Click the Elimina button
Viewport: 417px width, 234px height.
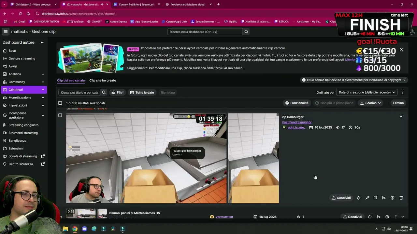click(398, 103)
